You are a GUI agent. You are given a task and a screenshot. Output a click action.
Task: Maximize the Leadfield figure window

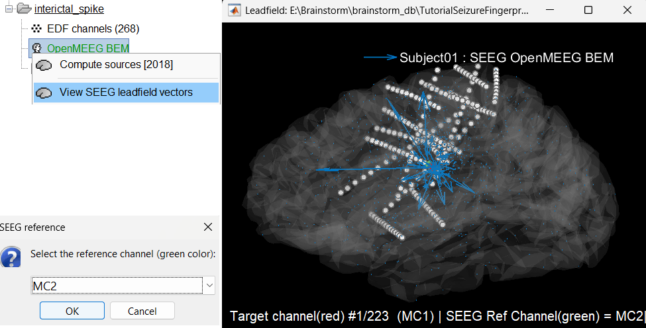click(x=589, y=11)
